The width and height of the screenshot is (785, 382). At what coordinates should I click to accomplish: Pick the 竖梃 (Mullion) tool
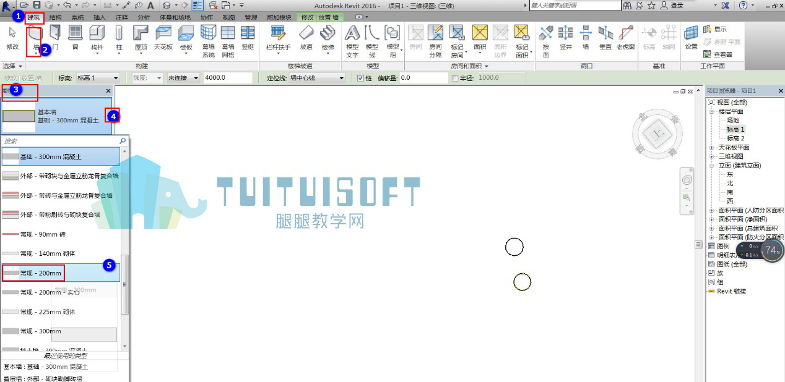[x=248, y=37]
